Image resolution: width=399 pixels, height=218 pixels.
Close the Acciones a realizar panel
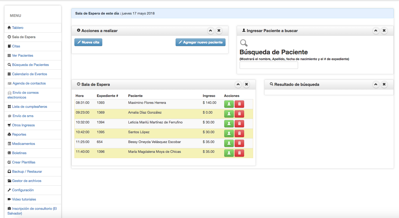tap(219, 31)
